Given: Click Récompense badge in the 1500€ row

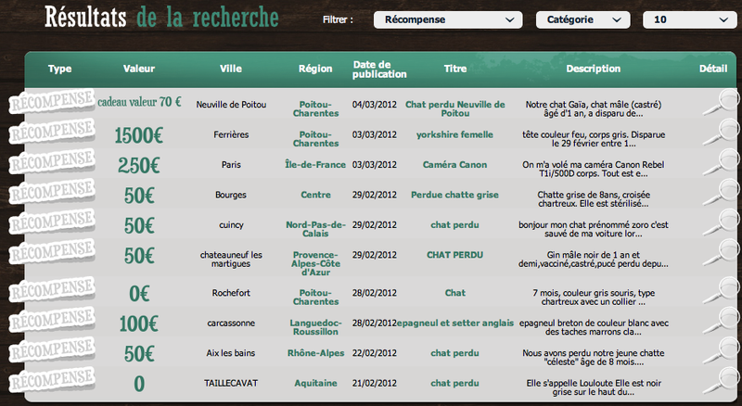Looking at the screenshot, I should coord(51,133).
